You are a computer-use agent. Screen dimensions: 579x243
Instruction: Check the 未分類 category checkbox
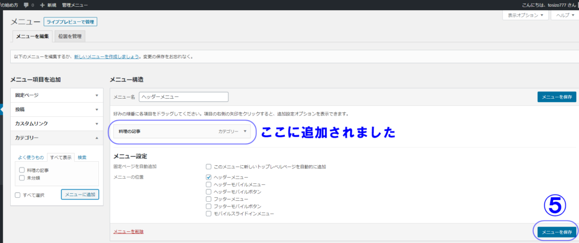pyautogui.click(x=21, y=178)
